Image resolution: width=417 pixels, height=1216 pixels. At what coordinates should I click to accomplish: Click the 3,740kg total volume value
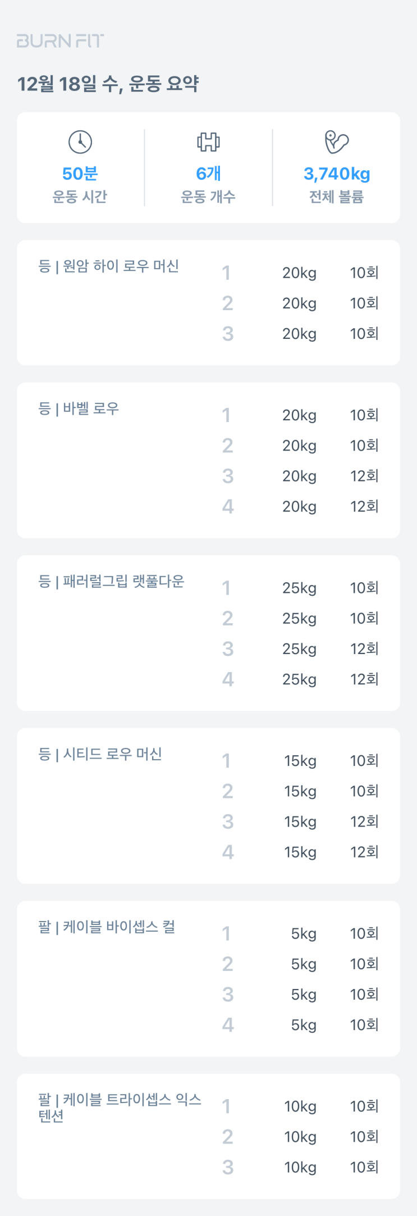pos(337,174)
